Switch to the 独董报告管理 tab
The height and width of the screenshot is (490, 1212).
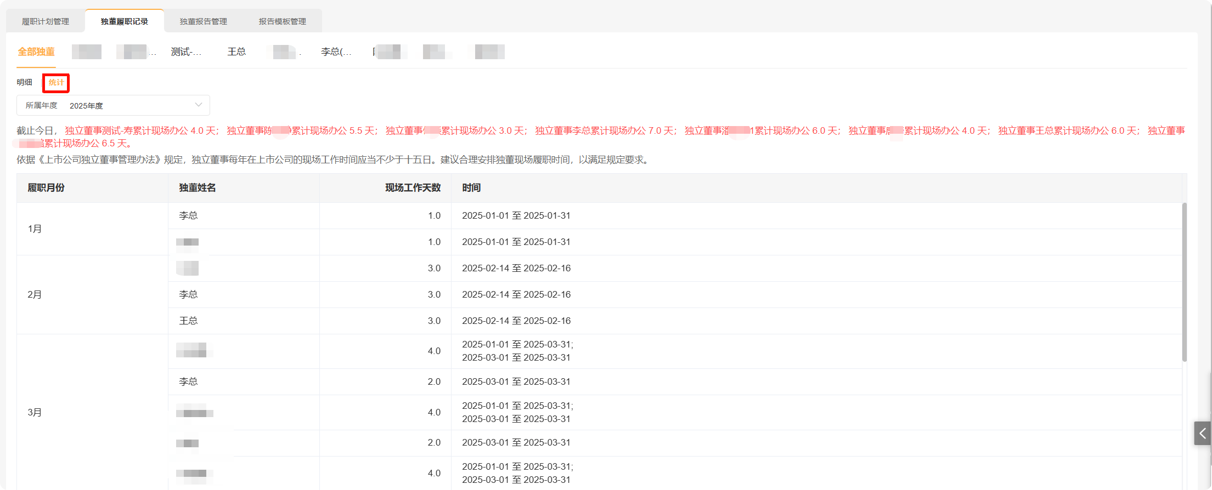pyautogui.click(x=204, y=21)
